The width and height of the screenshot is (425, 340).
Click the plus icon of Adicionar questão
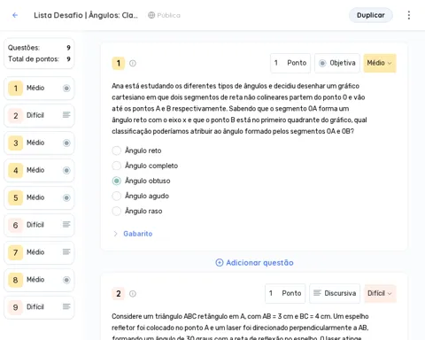pyautogui.click(x=220, y=263)
